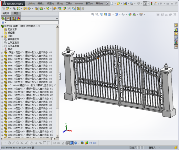Open the Toolbox menu
This screenshot has width=179, height=150.
click(x=79, y=3)
